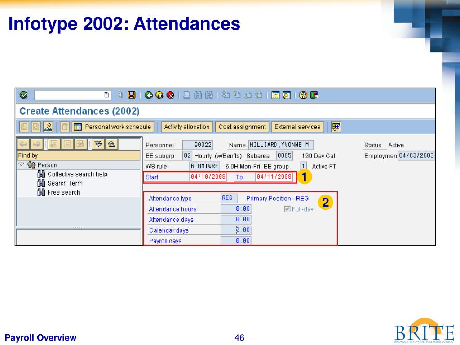The height and width of the screenshot is (345, 460).
Task: Click the WS rule field 6.0MTWRF
Action: (204, 166)
